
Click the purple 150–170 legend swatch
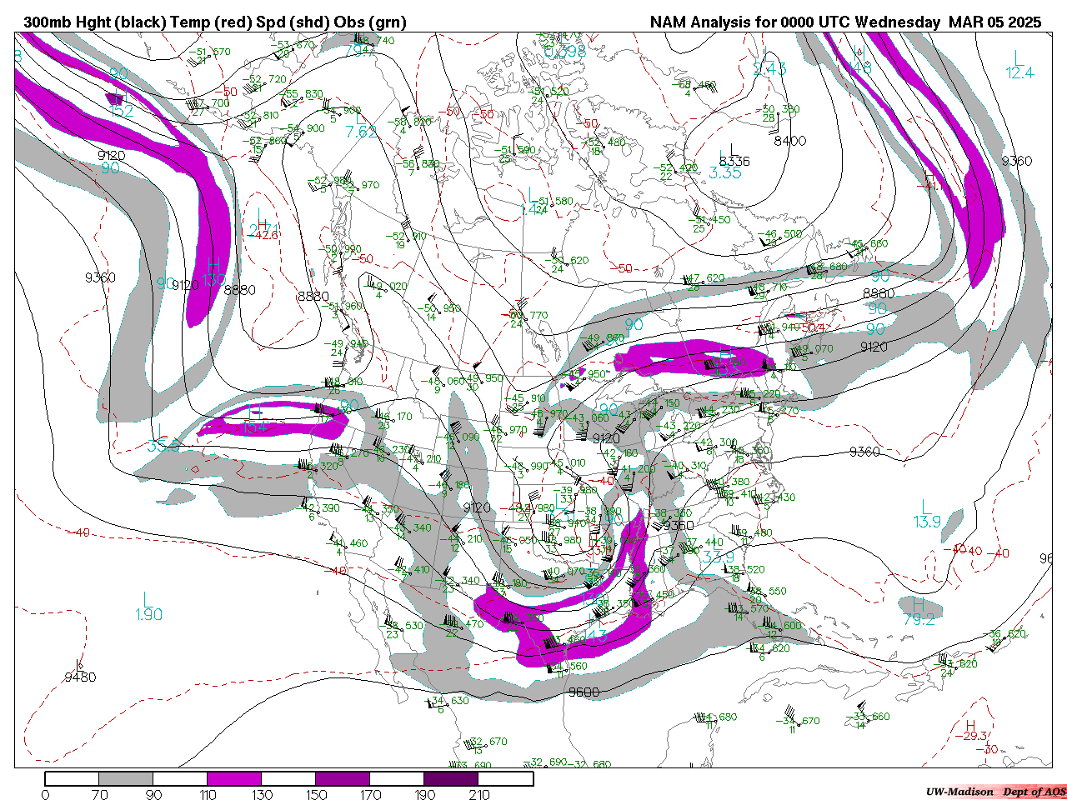pyautogui.click(x=343, y=779)
